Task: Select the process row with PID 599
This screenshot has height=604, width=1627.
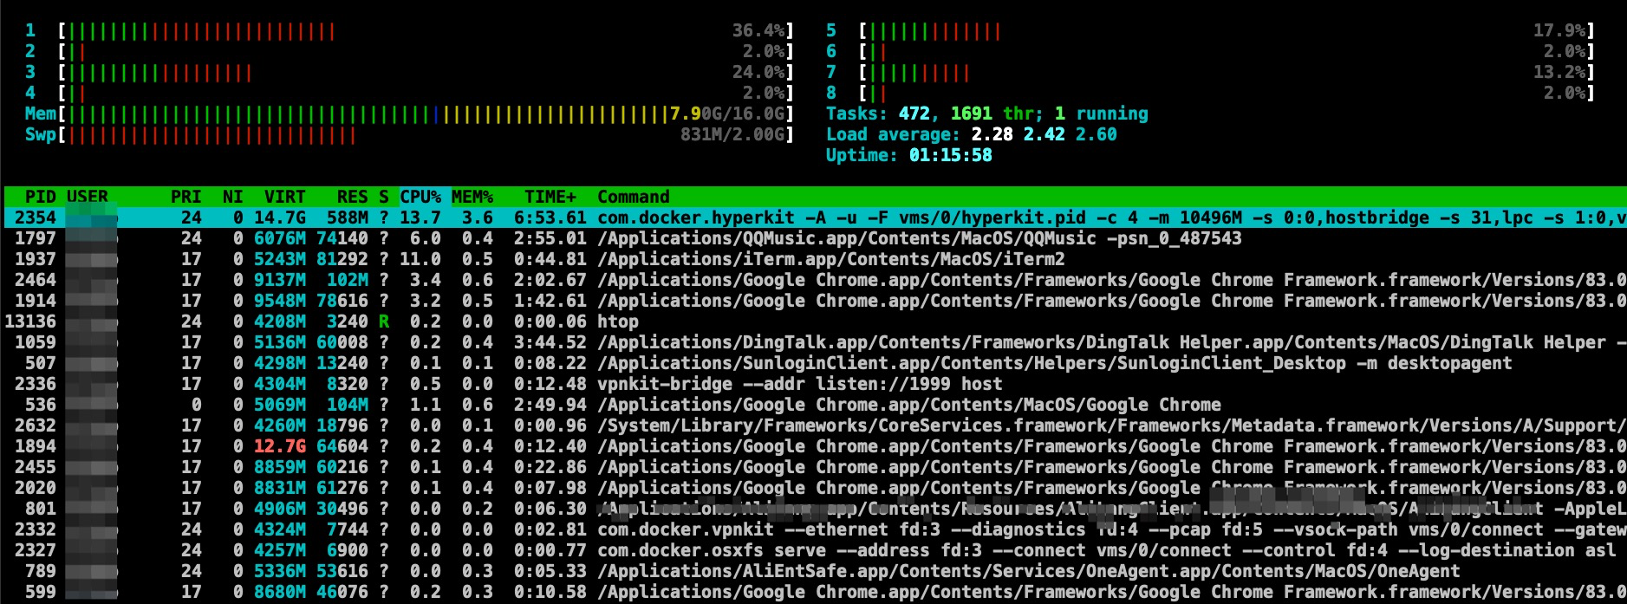Action: (815, 592)
